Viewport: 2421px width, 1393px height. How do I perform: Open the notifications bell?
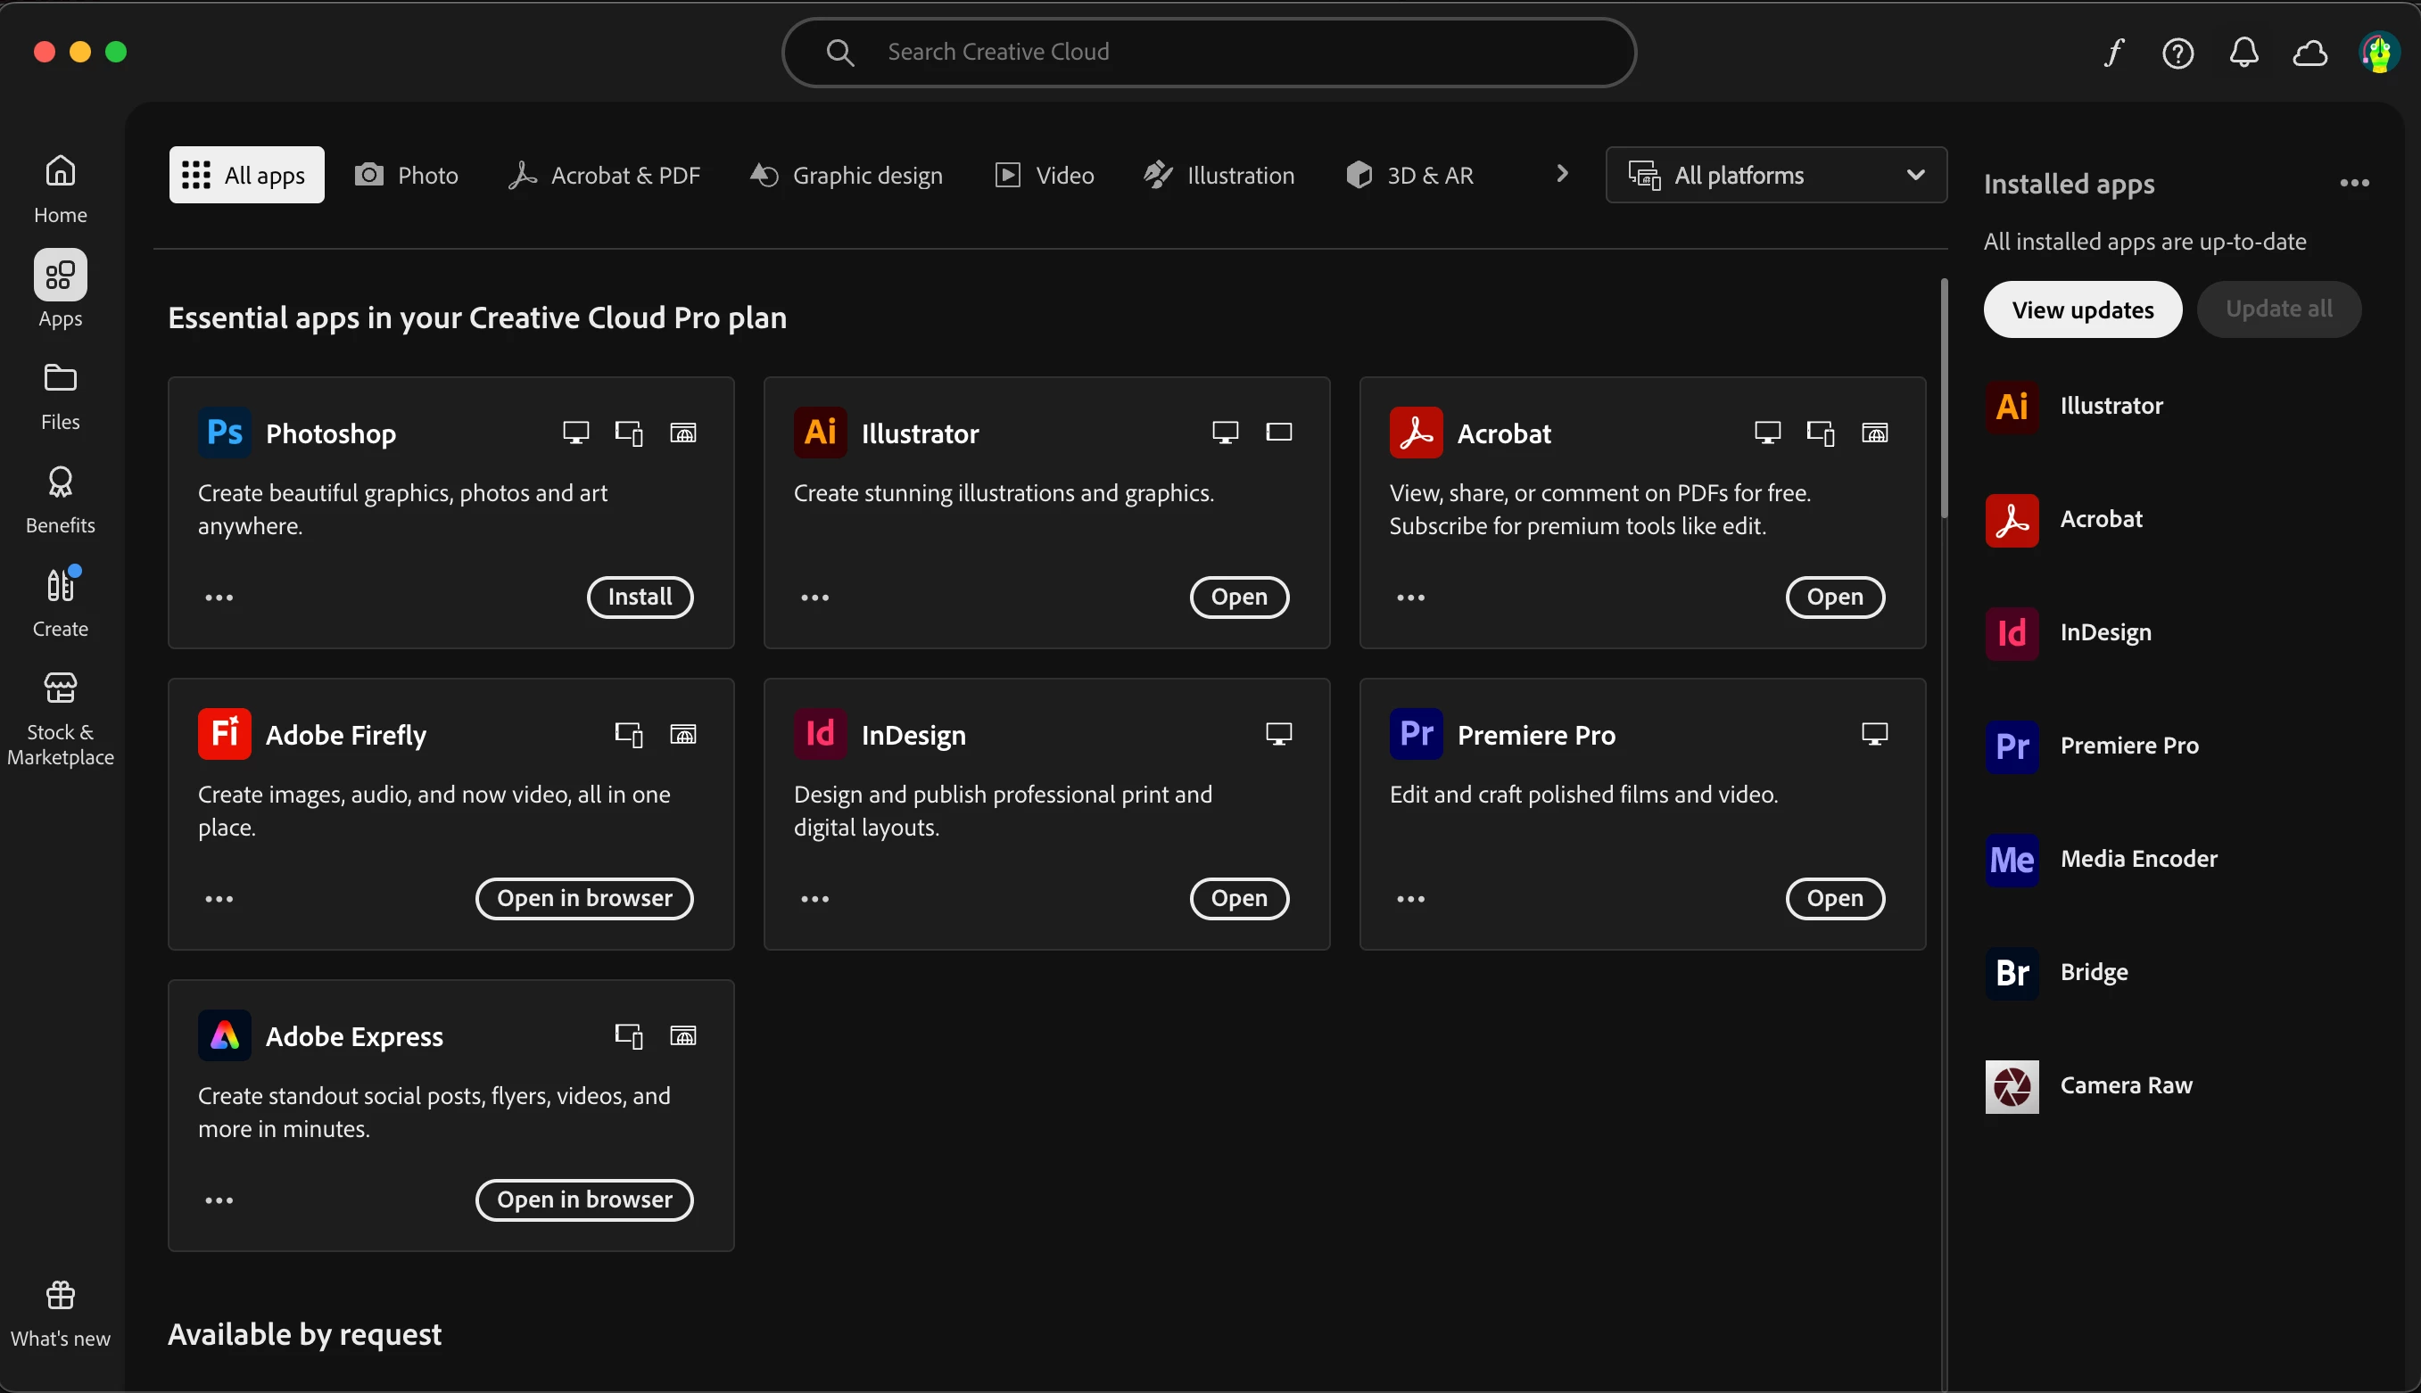click(2244, 53)
